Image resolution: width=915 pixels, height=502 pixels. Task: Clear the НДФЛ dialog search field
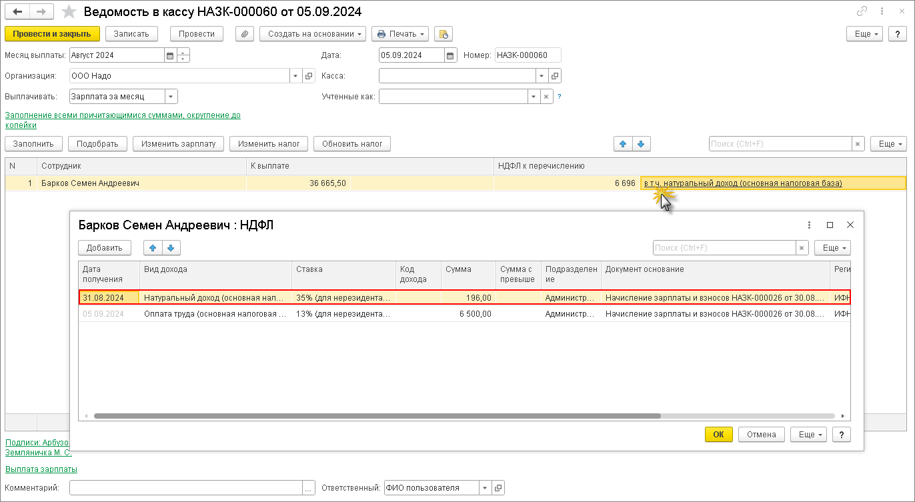pyautogui.click(x=803, y=247)
